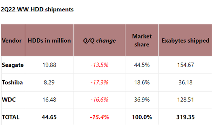The height and width of the screenshot is (125, 212).
Task: Select Toshiba's 36.18 exabytes cell
Action: pyautogui.click(x=185, y=82)
